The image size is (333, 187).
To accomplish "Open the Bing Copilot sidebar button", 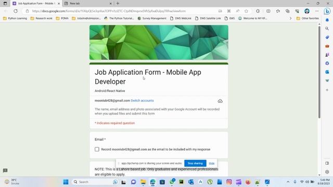I will coord(327,11).
